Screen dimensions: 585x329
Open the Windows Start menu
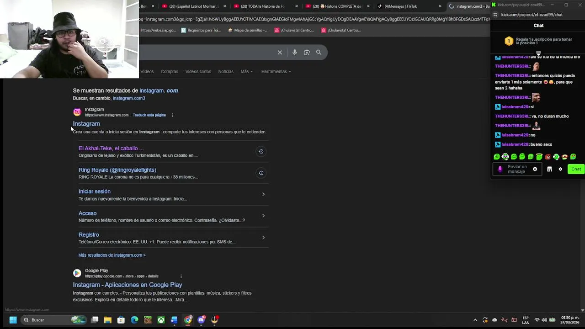pos(13,320)
